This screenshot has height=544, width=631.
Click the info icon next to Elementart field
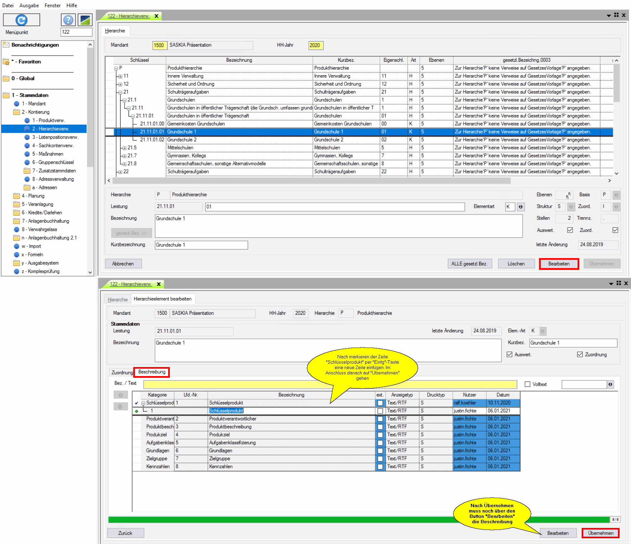pyautogui.click(x=521, y=207)
